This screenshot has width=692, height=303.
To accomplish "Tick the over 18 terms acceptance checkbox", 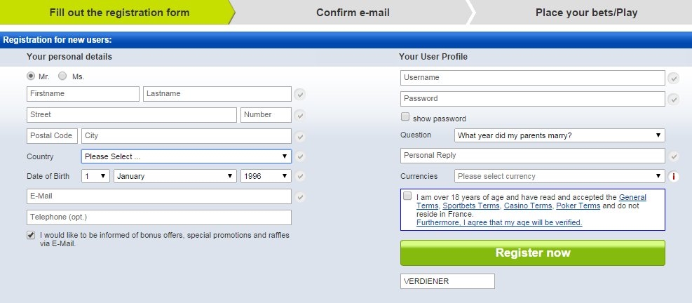I will click(407, 196).
